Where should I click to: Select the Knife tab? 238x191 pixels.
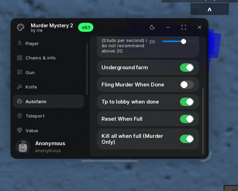[x=48, y=87]
